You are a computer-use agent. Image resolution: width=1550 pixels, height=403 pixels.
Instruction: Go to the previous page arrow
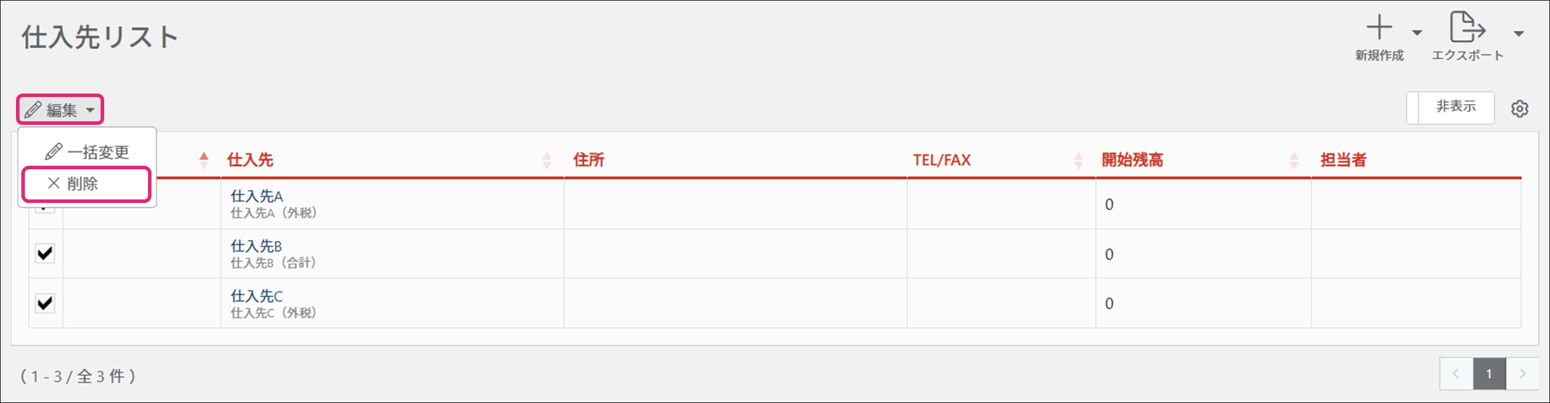1455,374
